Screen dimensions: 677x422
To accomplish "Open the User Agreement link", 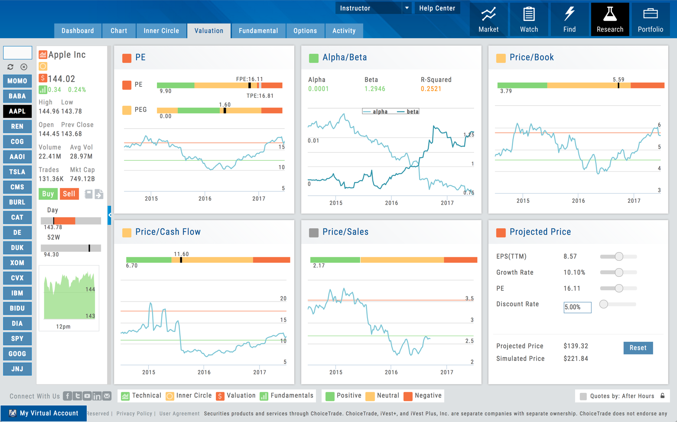I will point(179,413).
